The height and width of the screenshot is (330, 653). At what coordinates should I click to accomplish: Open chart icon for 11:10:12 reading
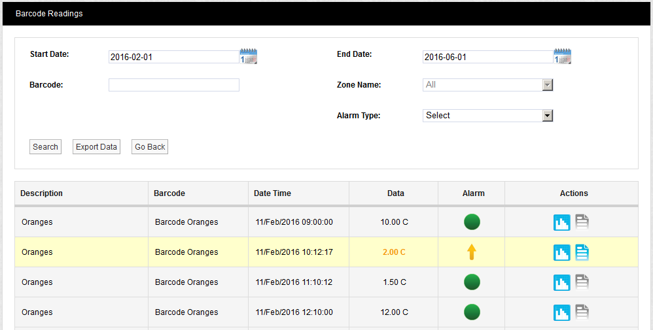(x=562, y=282)
